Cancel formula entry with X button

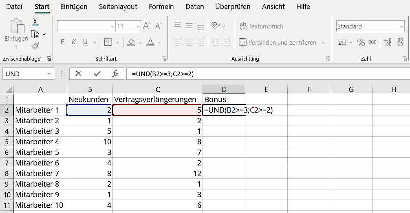coord(78,74)
